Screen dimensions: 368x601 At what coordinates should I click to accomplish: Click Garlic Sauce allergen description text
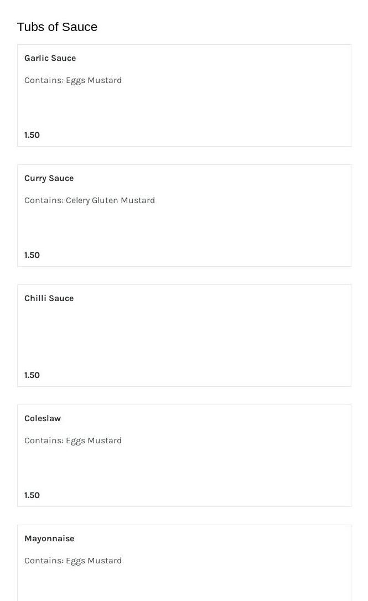pos(73,80)
